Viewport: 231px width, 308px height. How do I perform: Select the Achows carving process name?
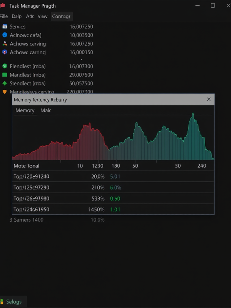28,44
